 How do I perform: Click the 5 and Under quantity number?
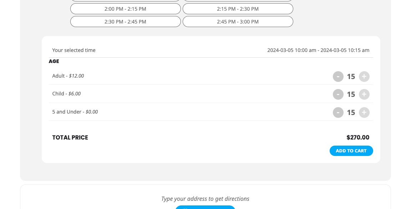pyautogui.click(x=351, y=113)
